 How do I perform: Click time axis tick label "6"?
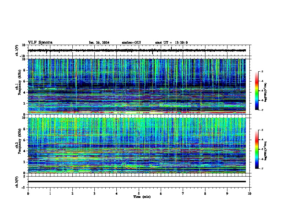(161, 194)
